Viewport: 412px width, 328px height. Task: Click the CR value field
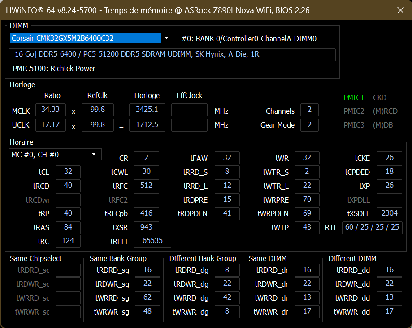[146, 158]
